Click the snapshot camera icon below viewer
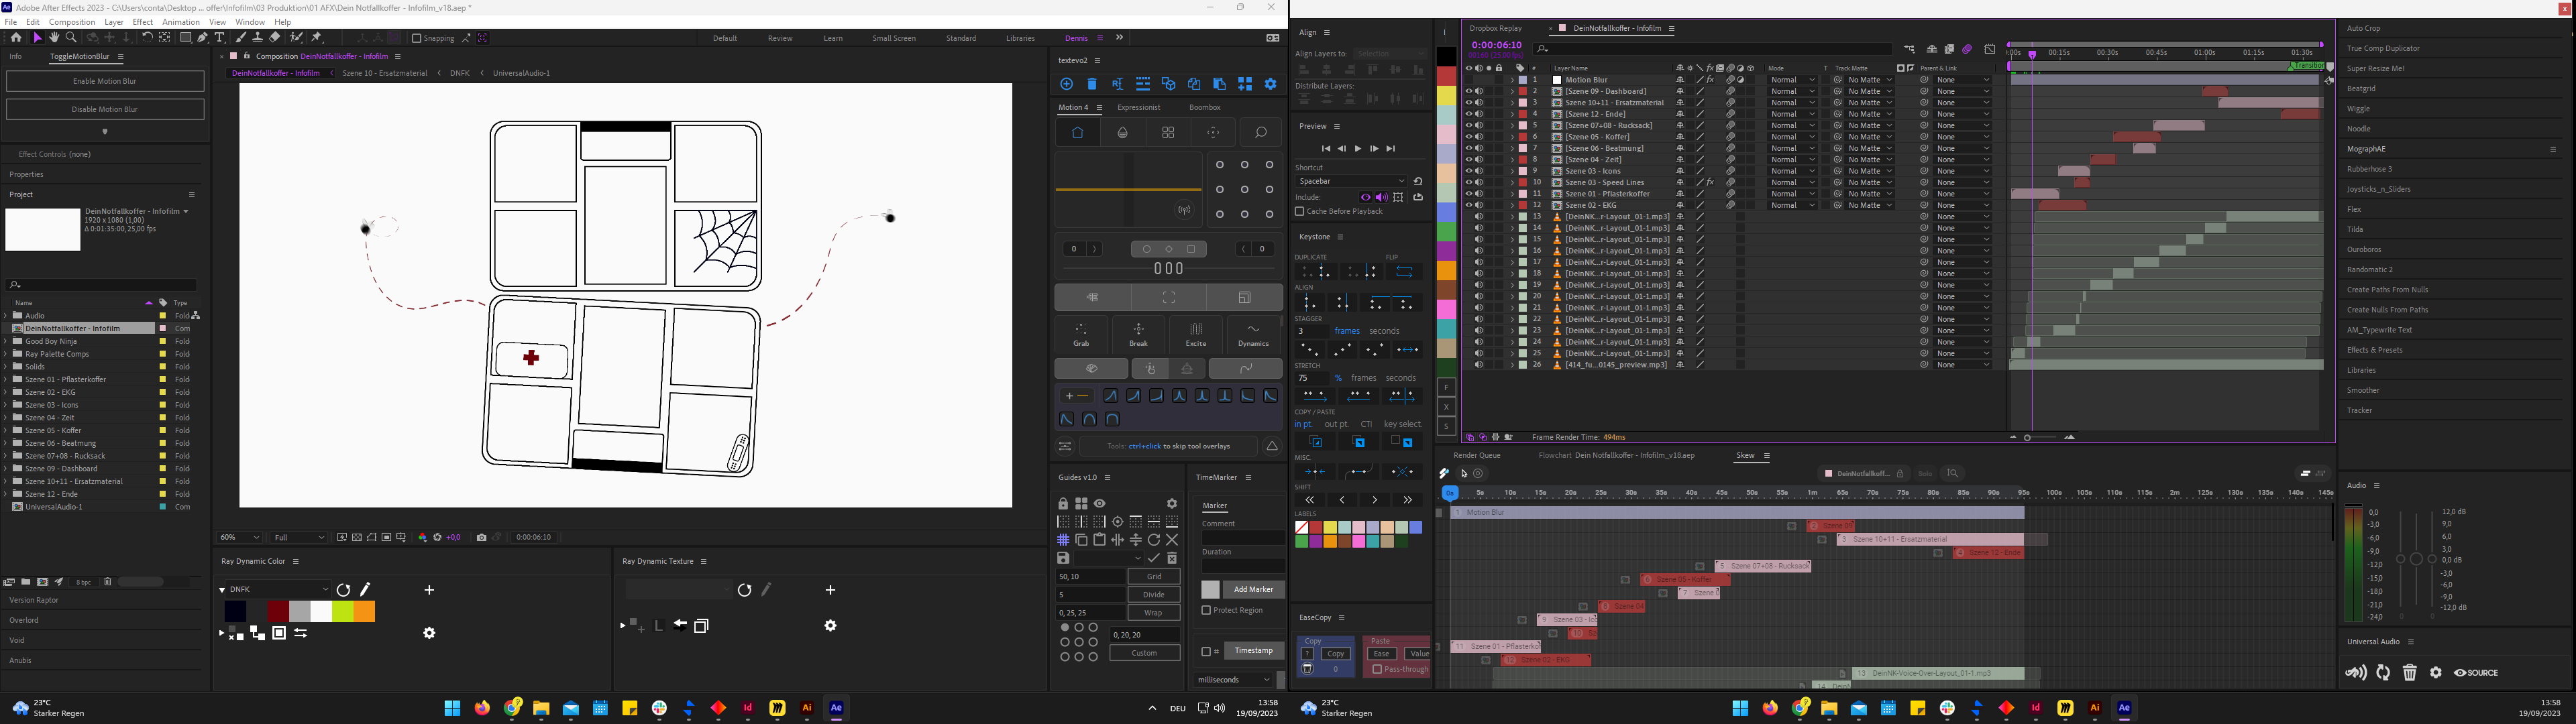Image resolution: width=2576 pixels, height=724 pixels. (x=482, y=537)
